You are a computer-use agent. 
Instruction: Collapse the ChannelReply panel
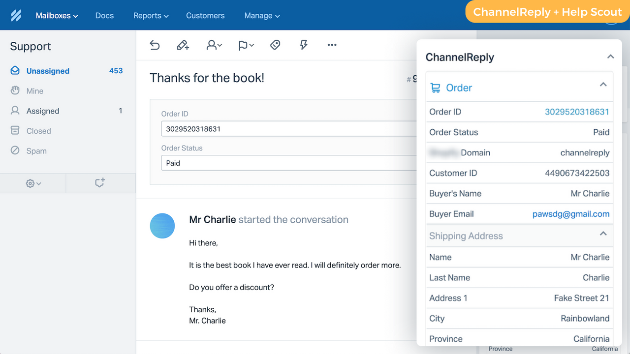click(610, 57)
